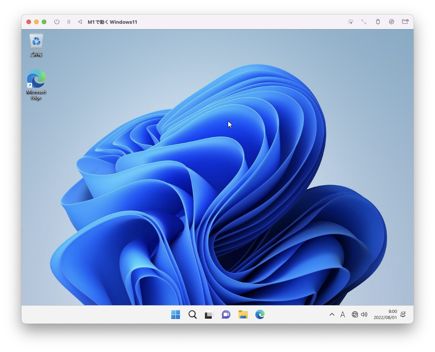Screen dimensions: 435x352
Task: Click the restart triangle icon in toolbar
Action: pos(80,22)
